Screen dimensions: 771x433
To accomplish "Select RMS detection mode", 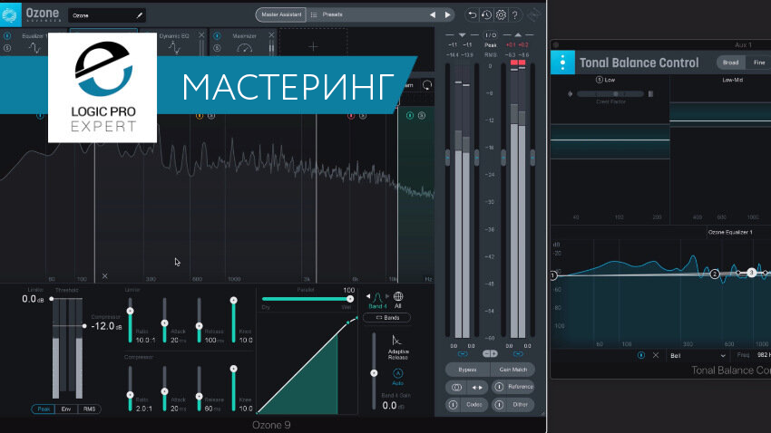I will tap(89, 409).
